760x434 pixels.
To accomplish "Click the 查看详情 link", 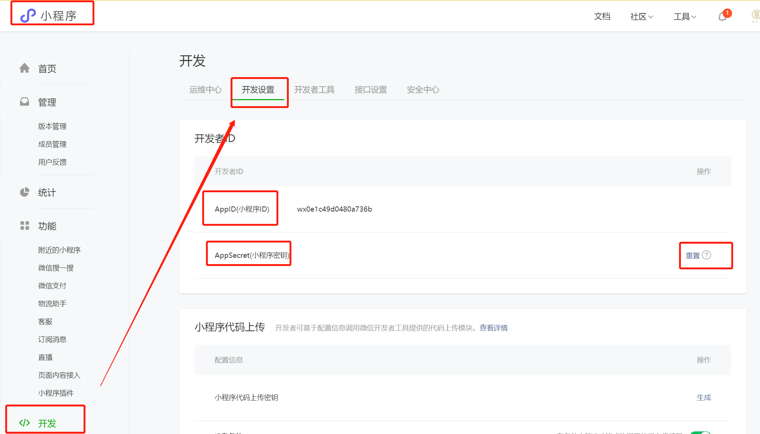I will (494, 328).
